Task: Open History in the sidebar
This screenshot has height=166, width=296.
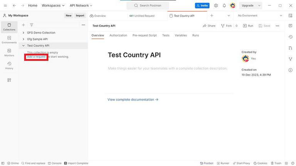Action: tap(9, 66)
